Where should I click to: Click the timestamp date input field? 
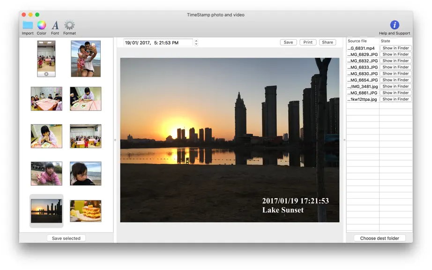(158, 43)
